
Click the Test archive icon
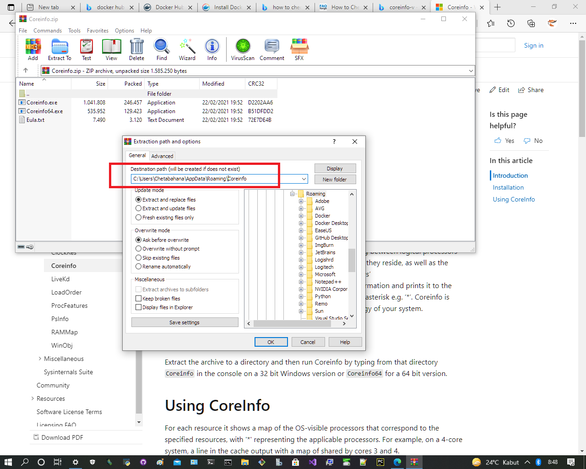[87, 49]
